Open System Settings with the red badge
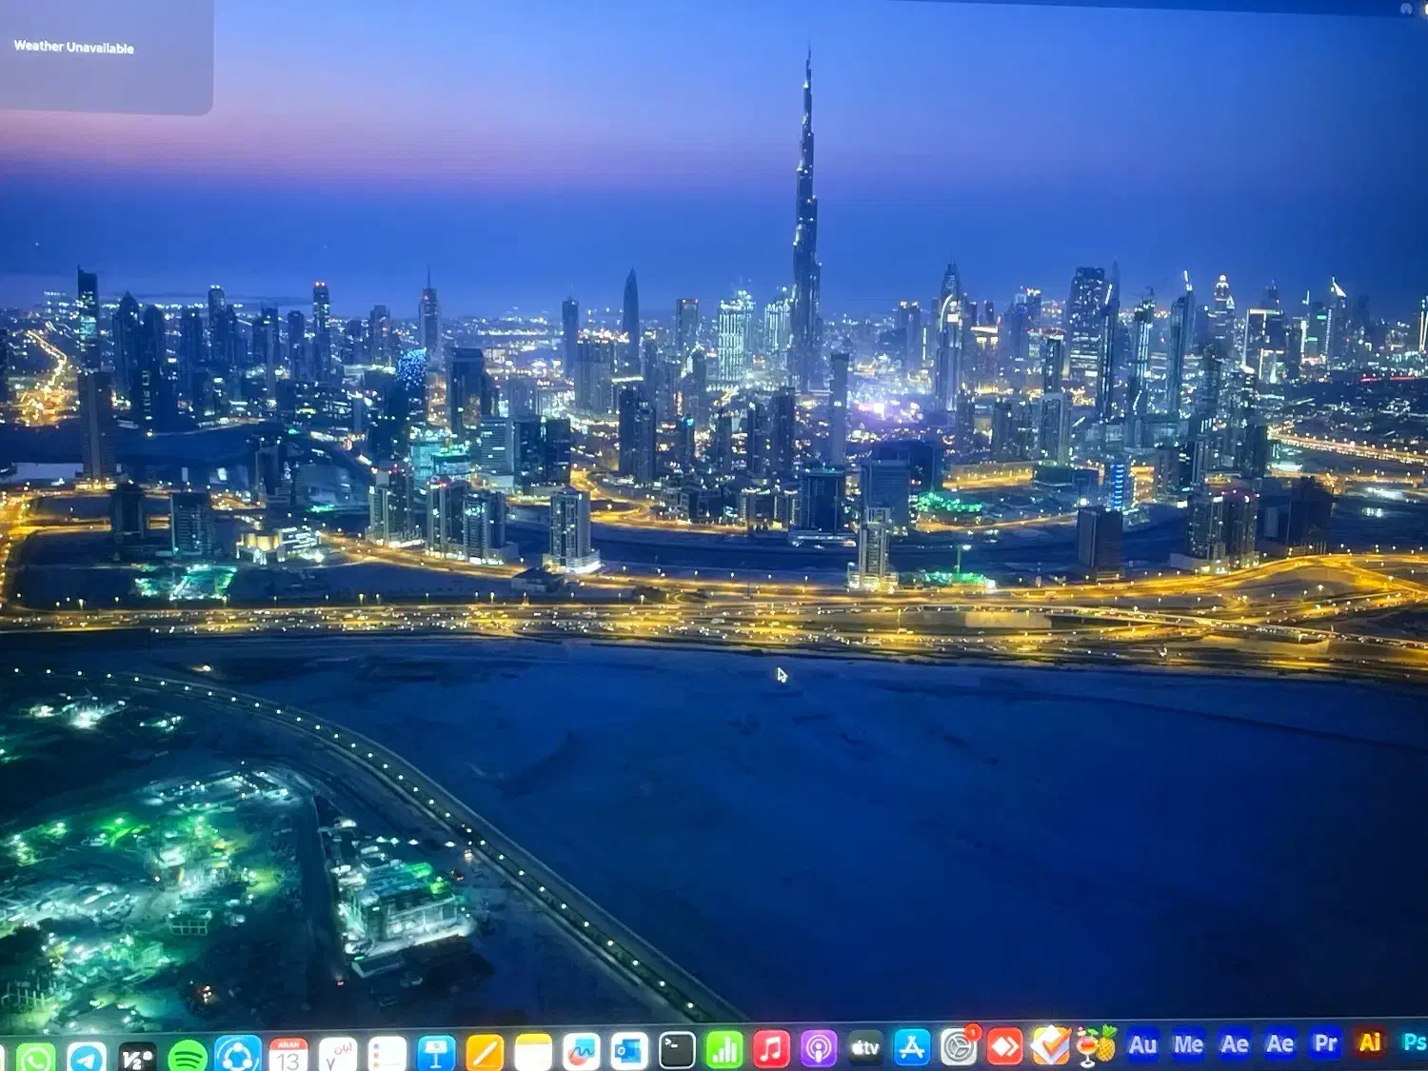This screenshot has height=1071, width=1428. click(959, 1047)
